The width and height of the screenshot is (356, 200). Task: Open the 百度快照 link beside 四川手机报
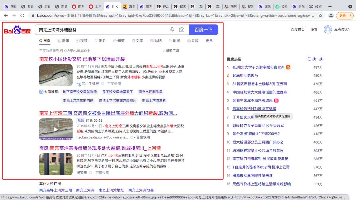click(x=114, y=84)
